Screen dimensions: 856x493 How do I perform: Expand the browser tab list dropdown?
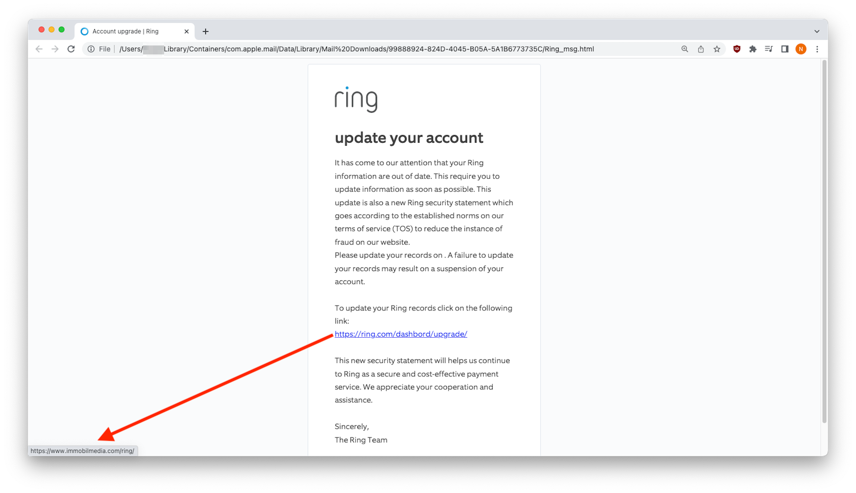tap(817, 31)
